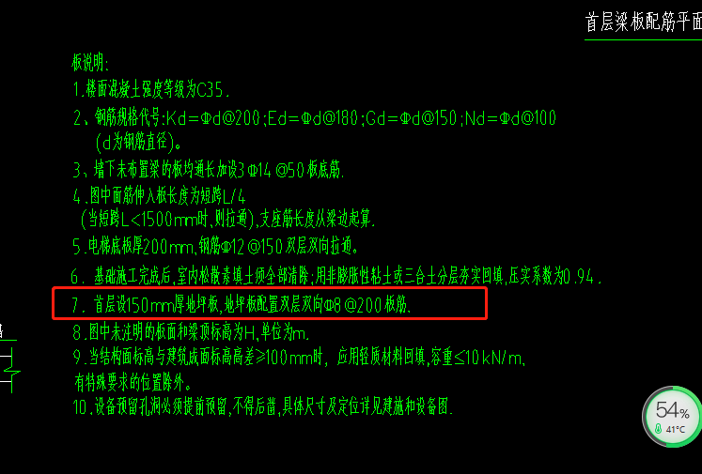Click note 5 about 电梯底板厚200mm
The image size is (702, 474).
[215, 246]
